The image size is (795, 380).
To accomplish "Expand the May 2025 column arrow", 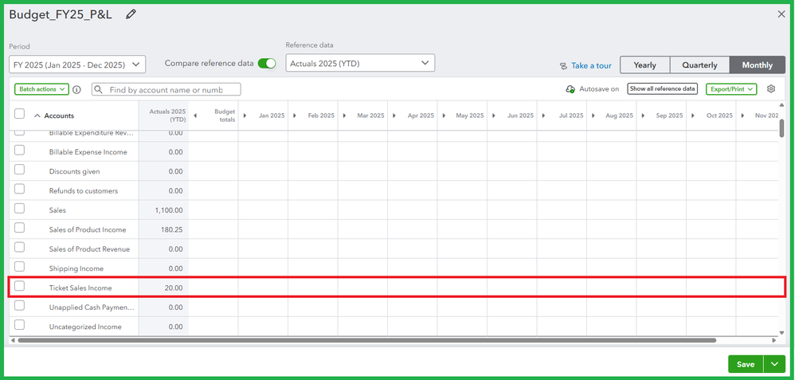I will 444,116.
